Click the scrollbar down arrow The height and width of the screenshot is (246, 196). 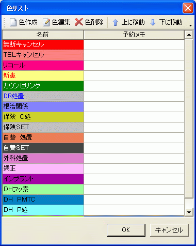(189, 212)
